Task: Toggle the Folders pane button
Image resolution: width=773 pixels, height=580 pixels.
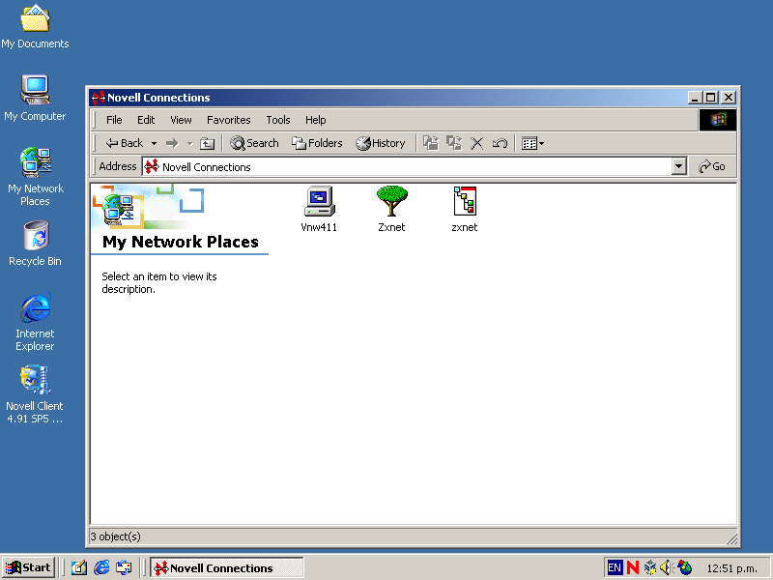Action: click(x=317, y=143)
